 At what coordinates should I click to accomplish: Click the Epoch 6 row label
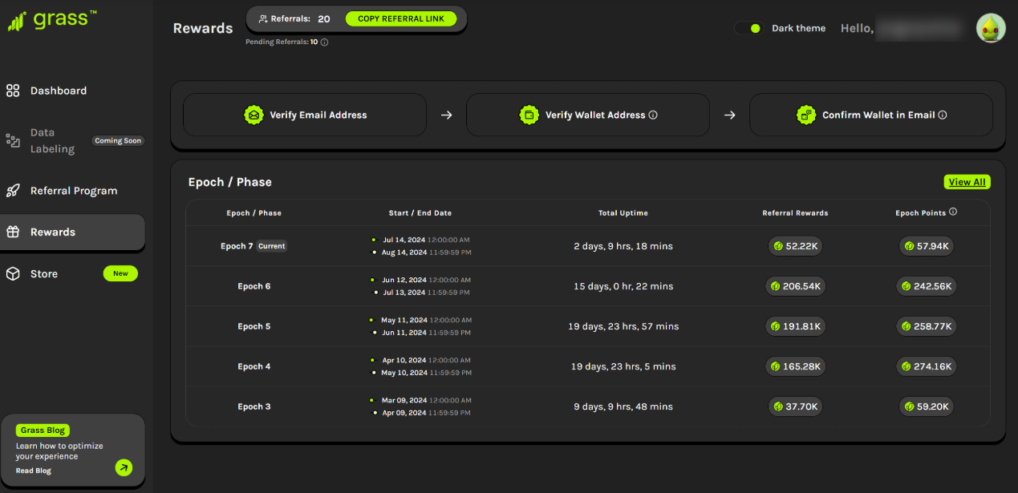click(254, 286)
